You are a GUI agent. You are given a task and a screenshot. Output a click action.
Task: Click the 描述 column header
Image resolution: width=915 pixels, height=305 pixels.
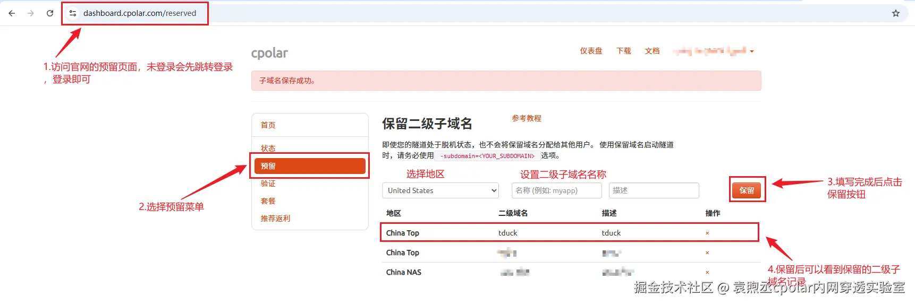tap(609, 213)
